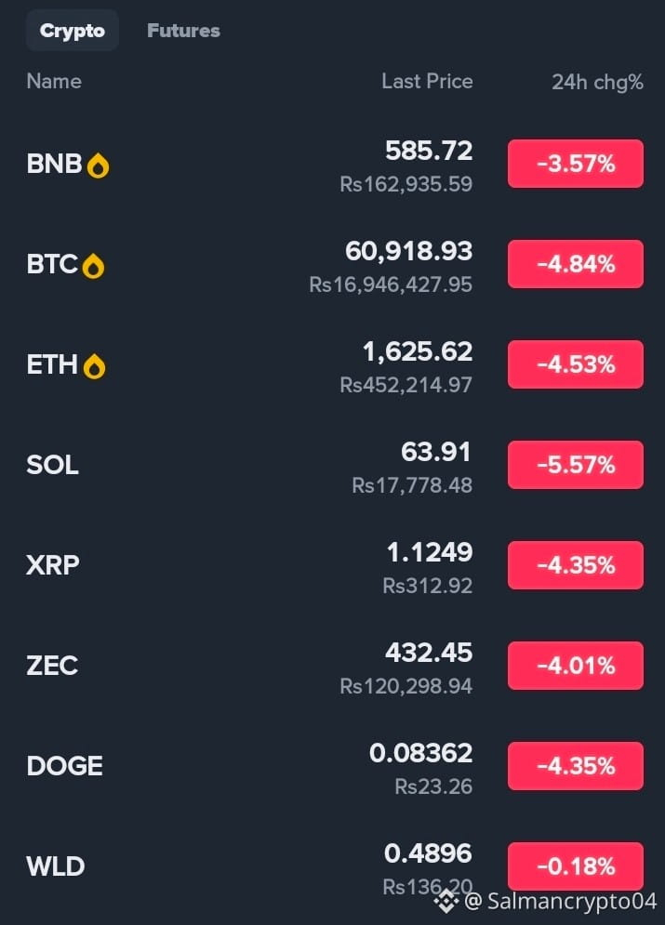Viewport: 665px width, 925px height.
Task: Click the flame icon next to ETH
Action: tap(94, 366)
